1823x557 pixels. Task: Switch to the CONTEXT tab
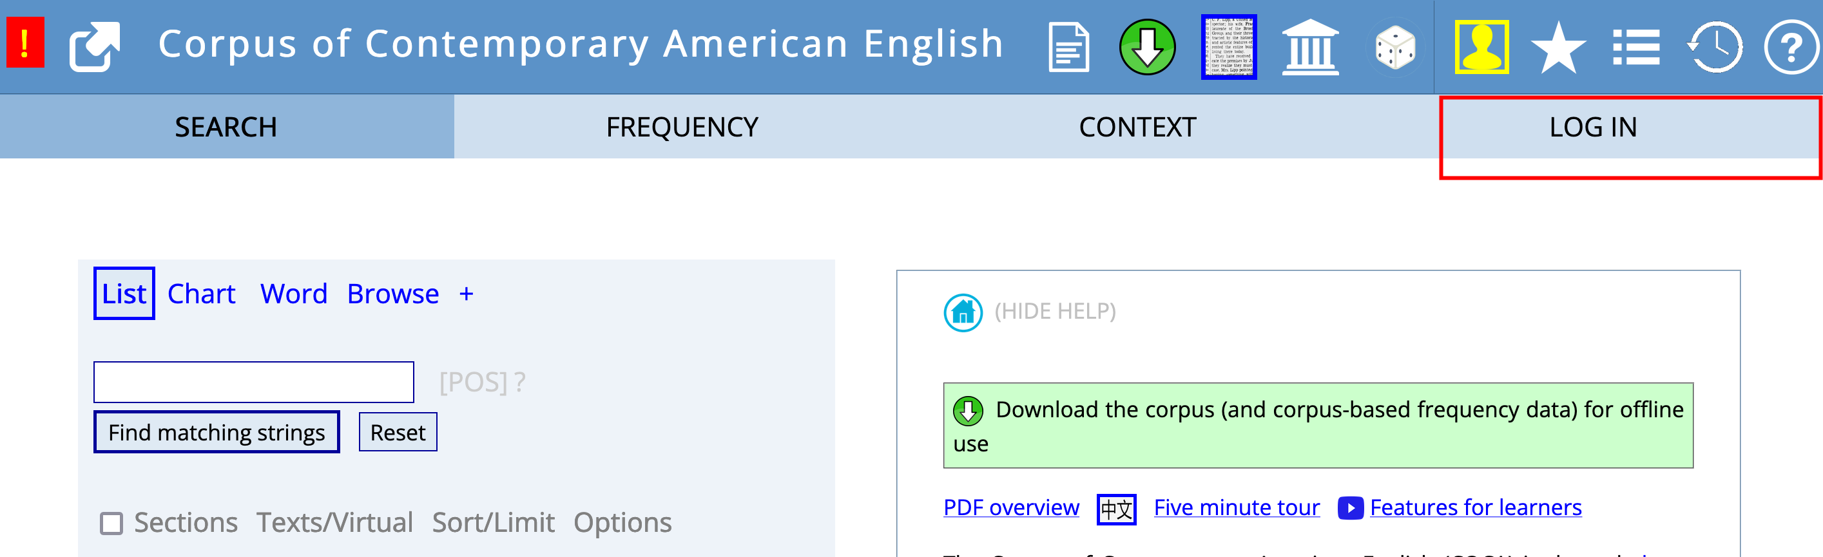click(x=1137, y=127)
